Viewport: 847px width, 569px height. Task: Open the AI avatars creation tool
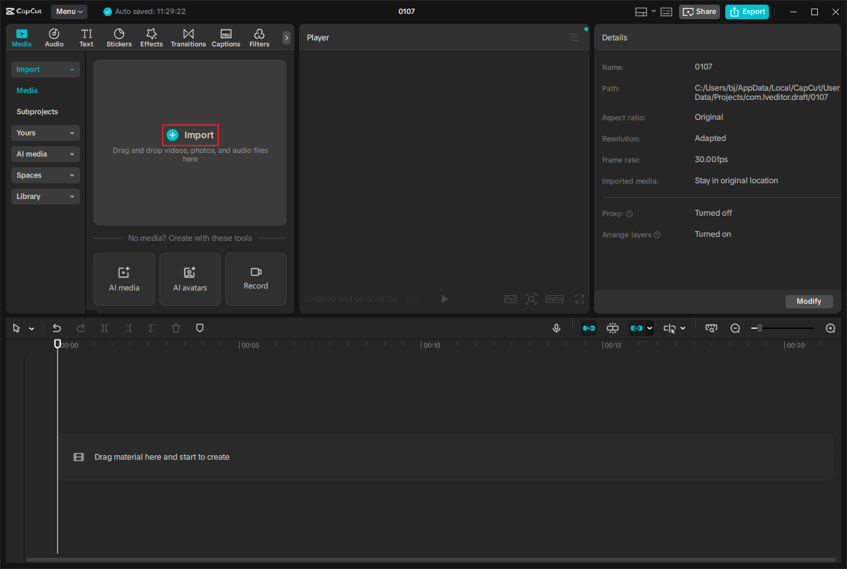[x=190, y=279]
